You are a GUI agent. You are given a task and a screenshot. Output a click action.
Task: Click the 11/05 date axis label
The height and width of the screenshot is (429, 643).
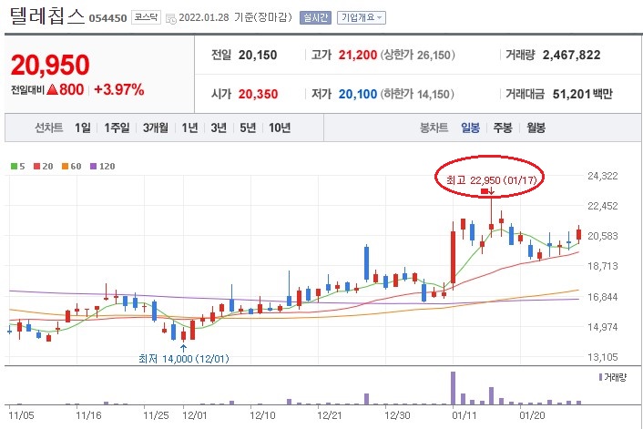coord(21,415)
